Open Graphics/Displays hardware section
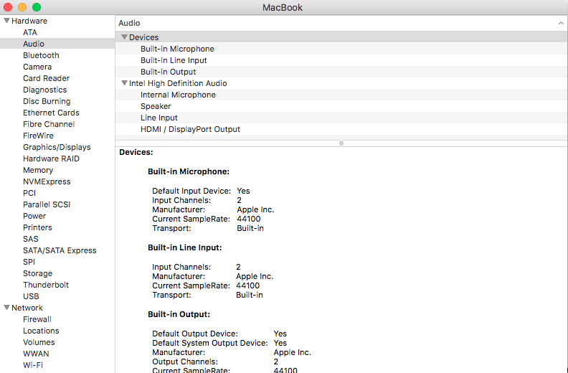 [x=57, y=147]
